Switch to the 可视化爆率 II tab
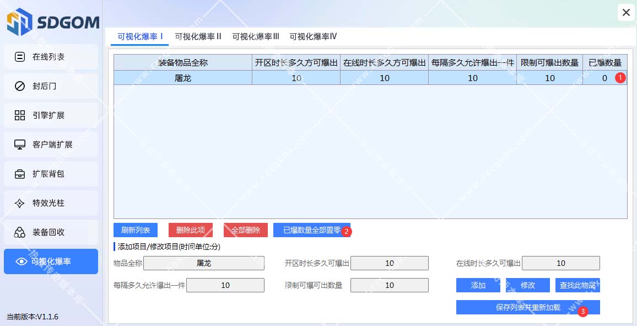Image resolution: width=637 pixels, height=326 pixels. pyautogui.click(x=198, y=36)
